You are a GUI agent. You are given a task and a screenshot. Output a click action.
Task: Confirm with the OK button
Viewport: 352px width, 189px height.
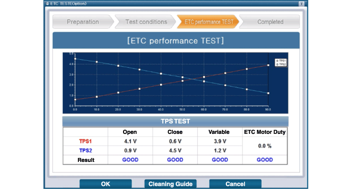(105, 184)
